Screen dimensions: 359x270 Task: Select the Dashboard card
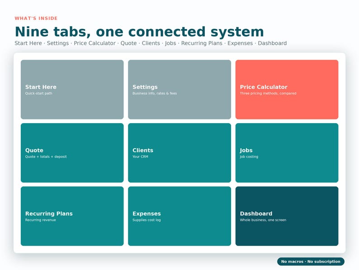pos(287,216)
